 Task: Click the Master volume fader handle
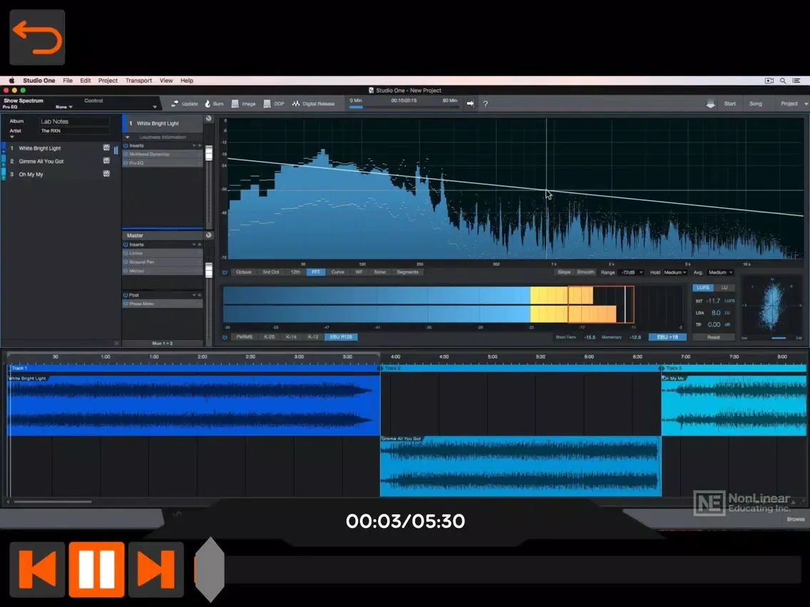pyautogui.click(x=209, y=270)
